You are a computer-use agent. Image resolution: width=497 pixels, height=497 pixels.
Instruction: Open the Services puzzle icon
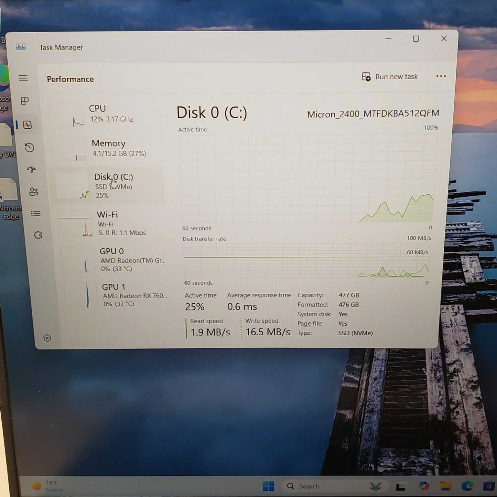[38, 235]
